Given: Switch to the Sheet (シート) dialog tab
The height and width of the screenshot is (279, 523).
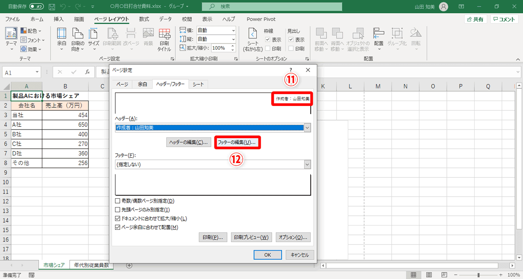Looking at the screenshot, I should 198,84.
